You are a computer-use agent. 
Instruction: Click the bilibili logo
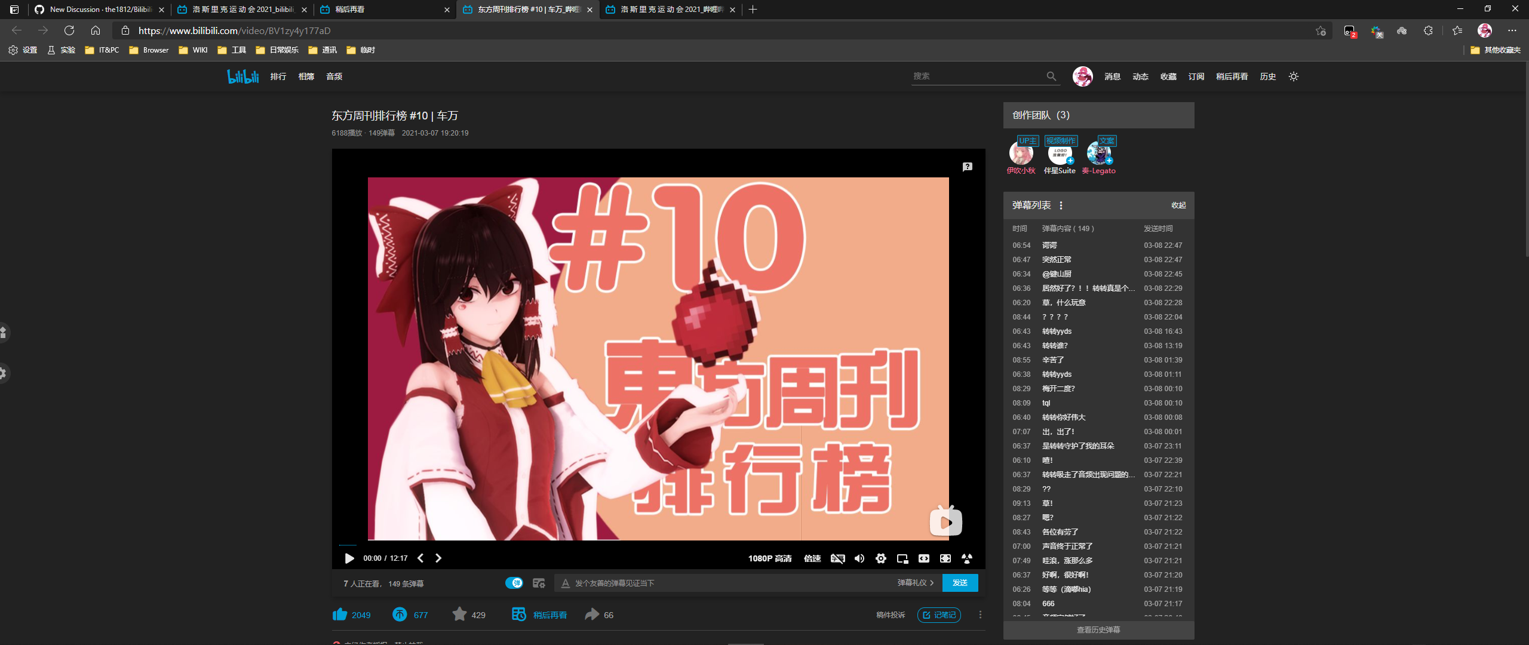(x=243, y=76)
